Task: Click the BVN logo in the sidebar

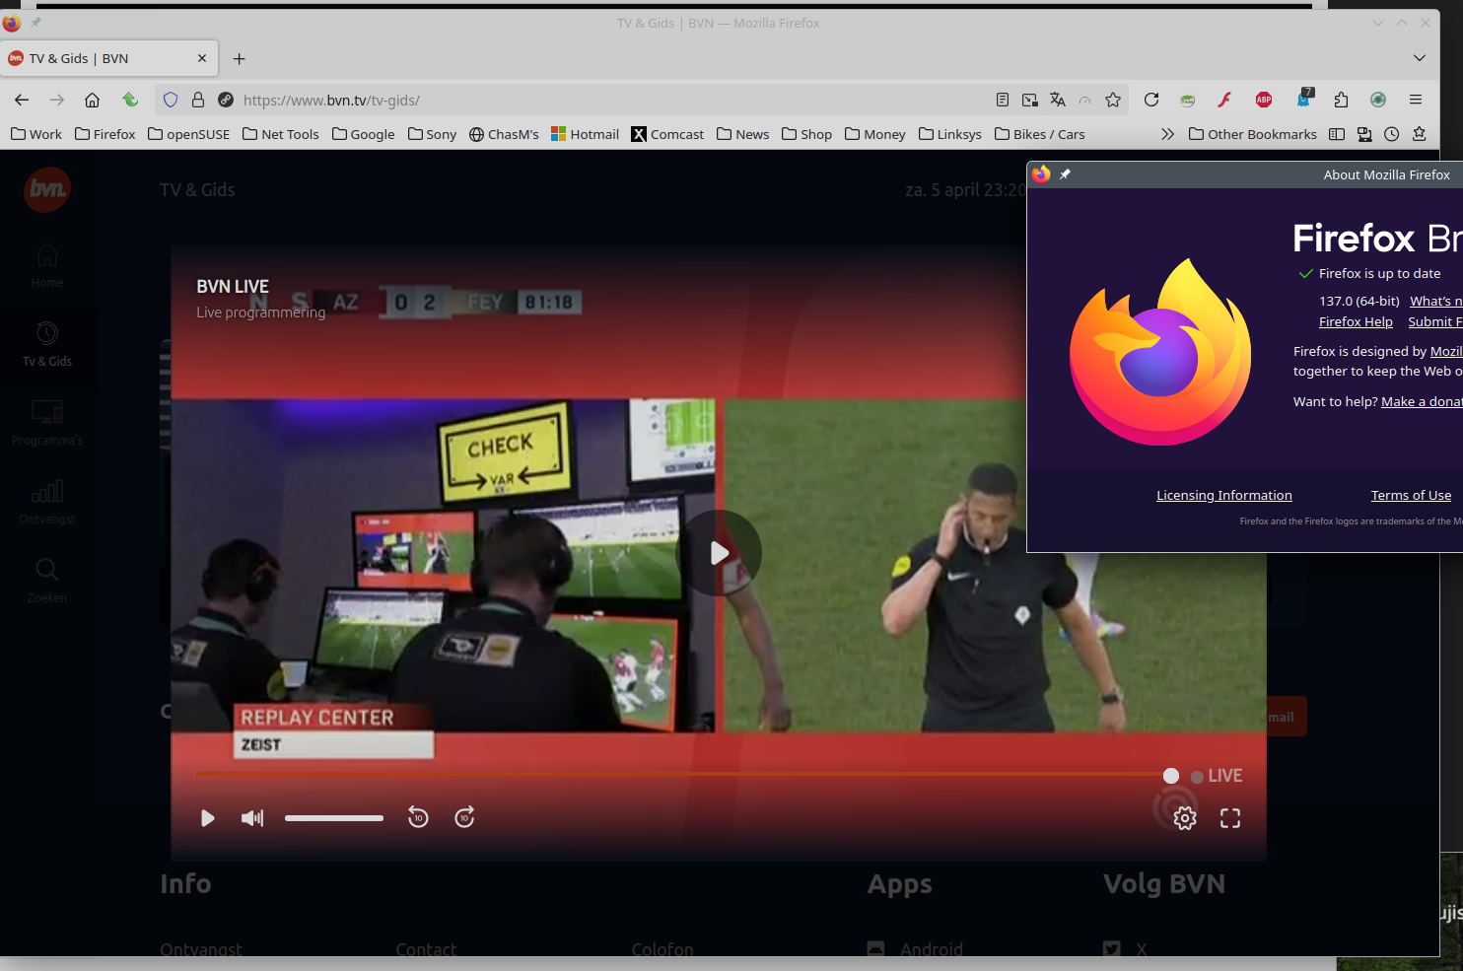Action: coord(46,188)
